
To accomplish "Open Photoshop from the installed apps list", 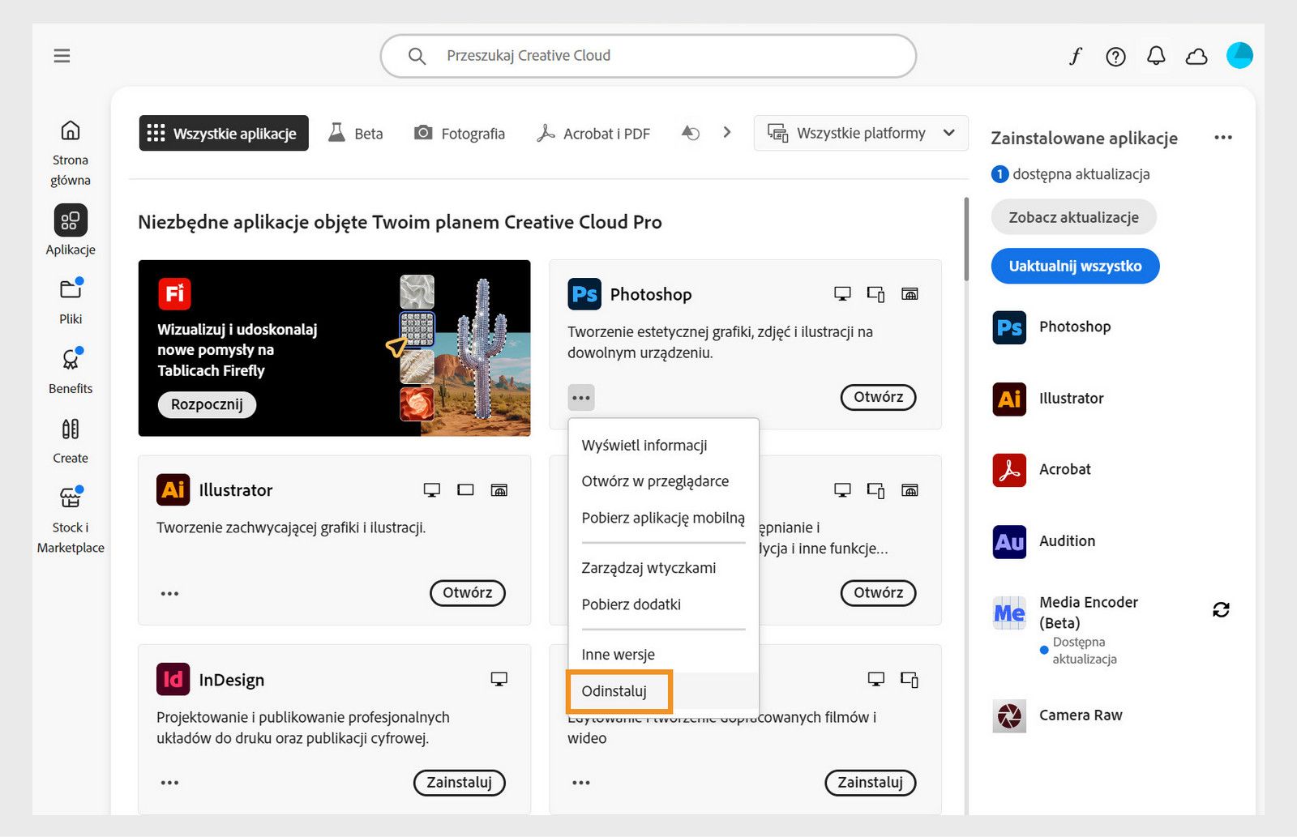I will pyautogui.click(x=1073, y=327).
